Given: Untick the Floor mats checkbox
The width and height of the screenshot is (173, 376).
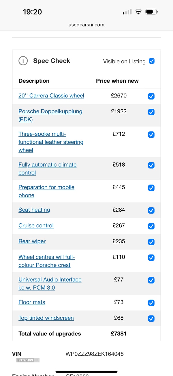Looking at the screenshot, I should [151, 303].
